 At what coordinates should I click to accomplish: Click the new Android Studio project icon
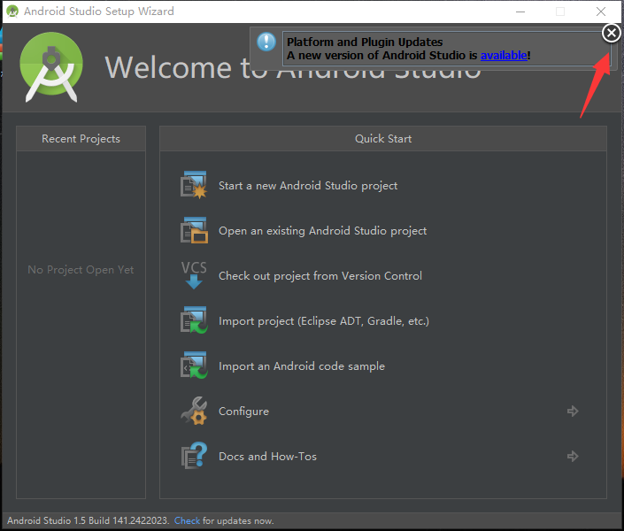(x=194, y=185)
